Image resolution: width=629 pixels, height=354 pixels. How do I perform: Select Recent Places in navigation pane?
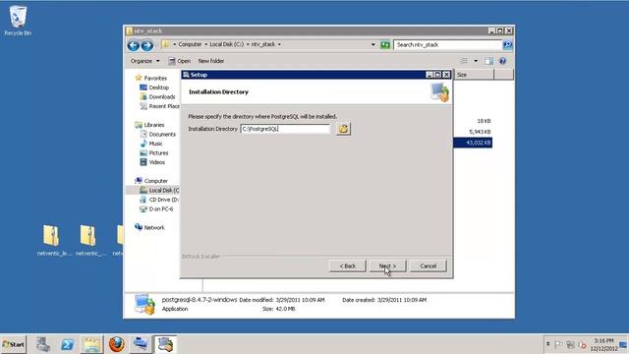tap(159, 106)
